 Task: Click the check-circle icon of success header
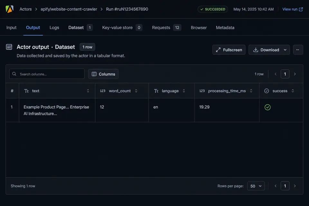coord(267,91)
